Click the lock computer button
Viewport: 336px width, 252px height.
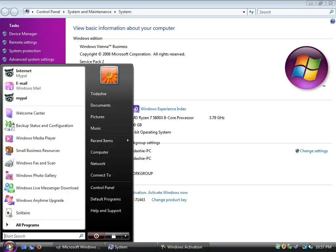113,236
